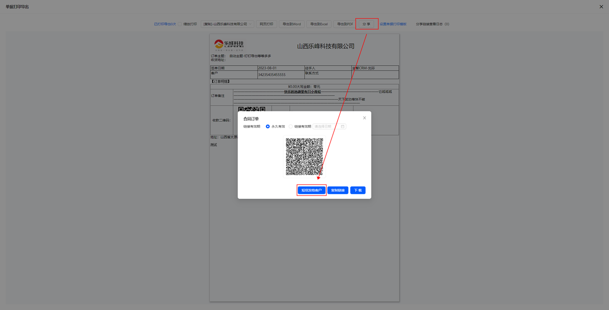Close the 单据打印导出 window
Screen dimensions: 609x310
tap(601, 7)
